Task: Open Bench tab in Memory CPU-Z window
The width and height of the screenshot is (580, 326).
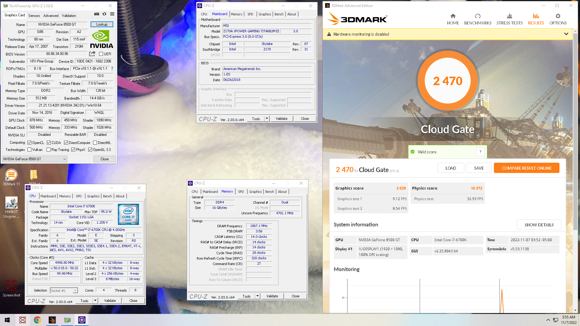Action: [x=269, y=192]
